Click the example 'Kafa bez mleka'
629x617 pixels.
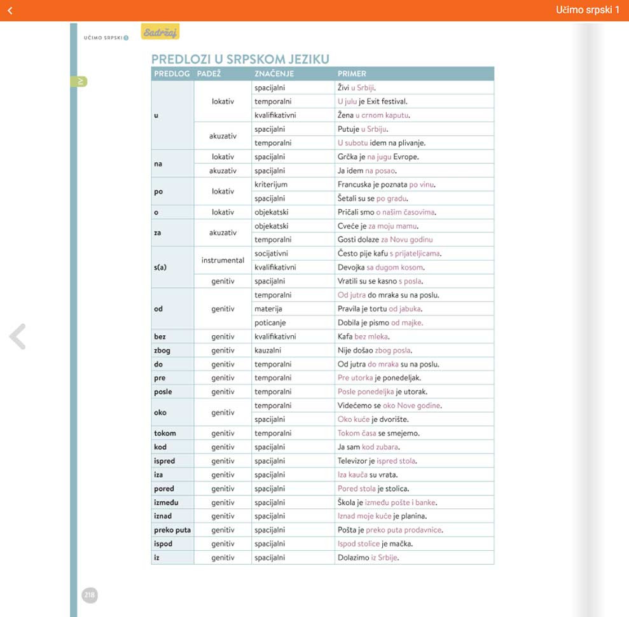coord(363,336)
